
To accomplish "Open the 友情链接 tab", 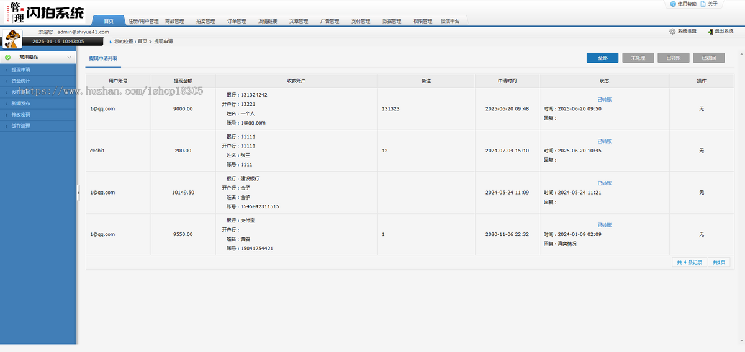I will point(268,21).
